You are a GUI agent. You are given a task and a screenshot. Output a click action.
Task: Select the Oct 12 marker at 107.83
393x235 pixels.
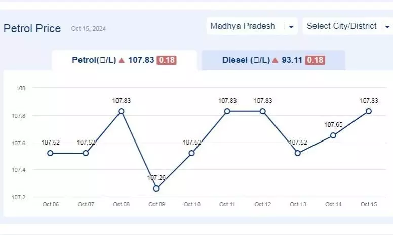tap(263, 111)
